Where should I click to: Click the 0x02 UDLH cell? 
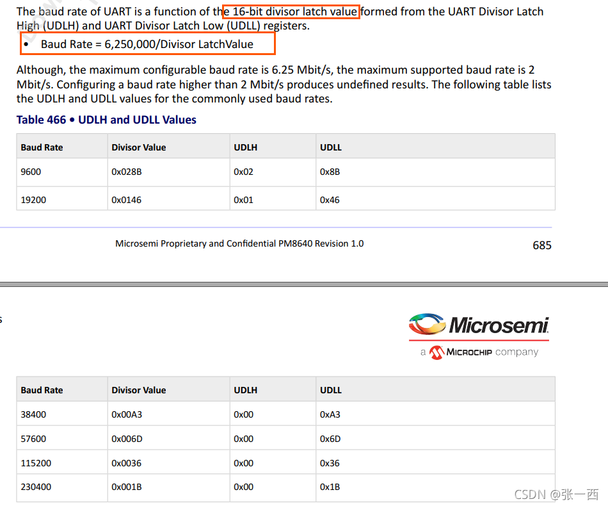[273, 172]
